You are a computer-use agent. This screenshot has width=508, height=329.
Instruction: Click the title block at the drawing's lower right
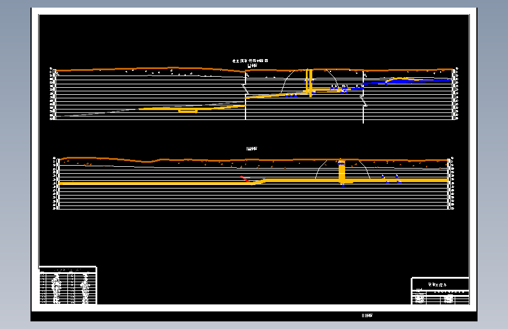pyautogui.click(x=440, y=291)
